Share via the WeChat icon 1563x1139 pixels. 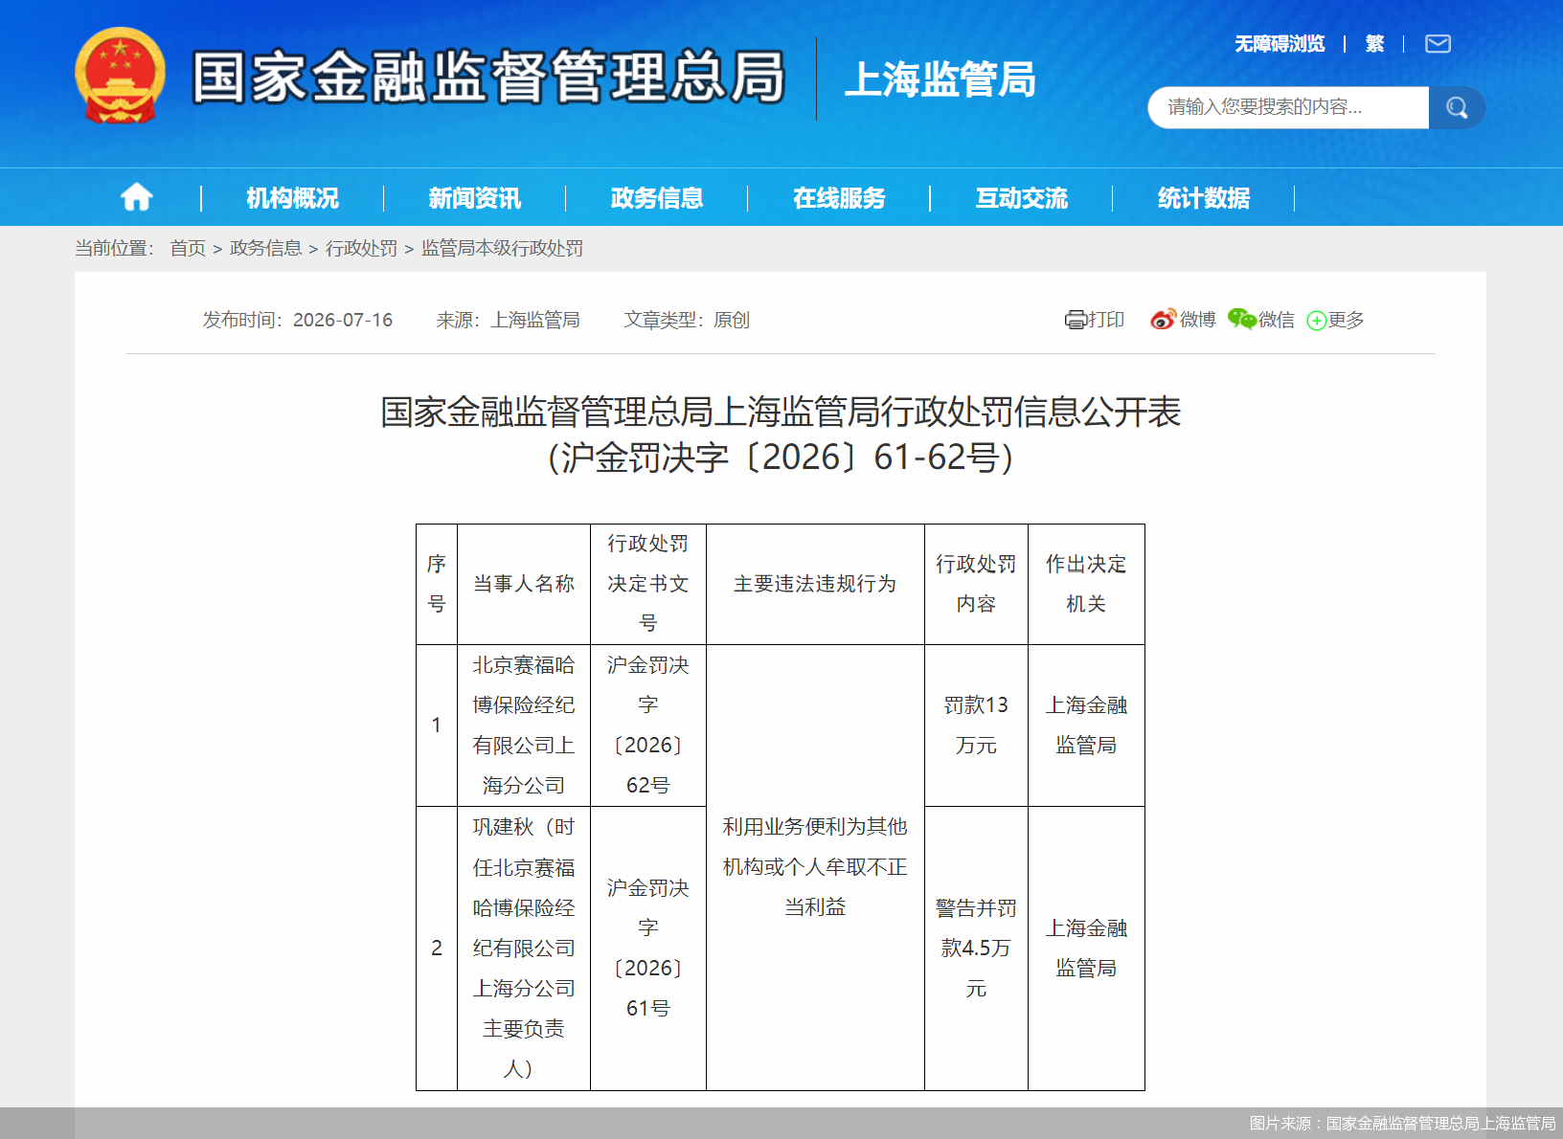pos(1242,320)
